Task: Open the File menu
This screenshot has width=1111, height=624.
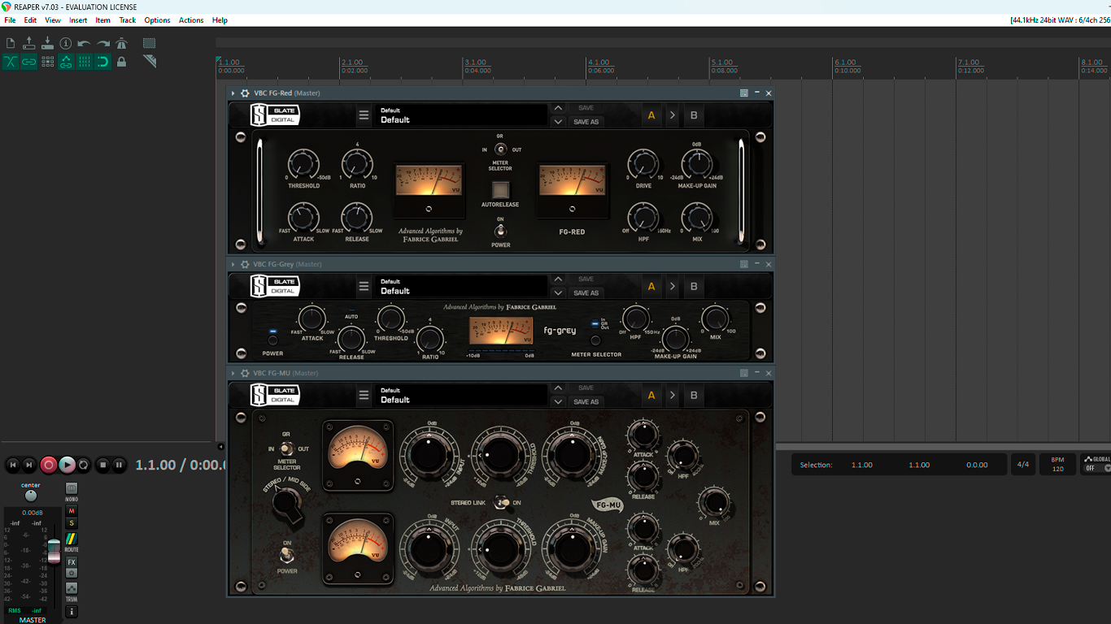Action: [x=10, y=20]
